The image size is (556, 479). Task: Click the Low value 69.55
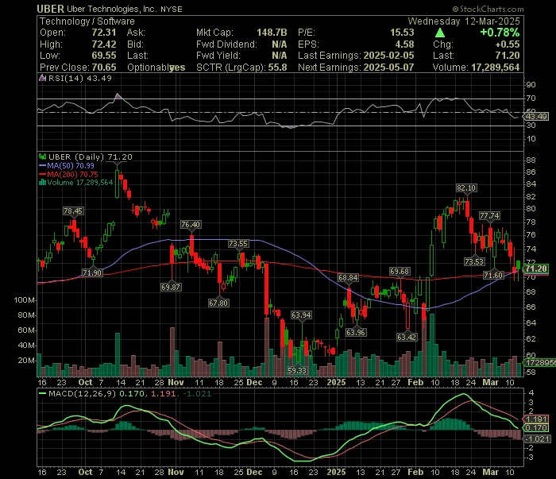pyautogui.click(x=104, y=56)
